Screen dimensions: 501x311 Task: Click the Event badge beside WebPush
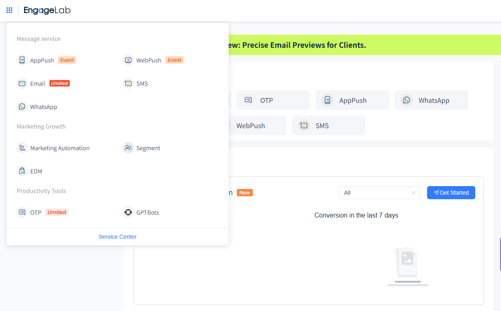pyautogui.click(x=174, y=60)
